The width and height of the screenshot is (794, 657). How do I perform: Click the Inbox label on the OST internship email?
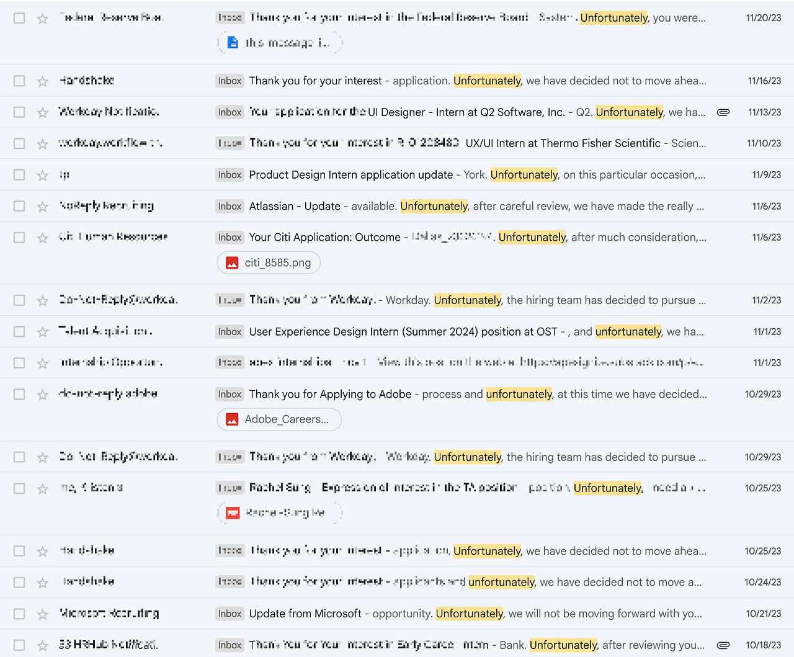pyautogui.click(x=230, y=331)
